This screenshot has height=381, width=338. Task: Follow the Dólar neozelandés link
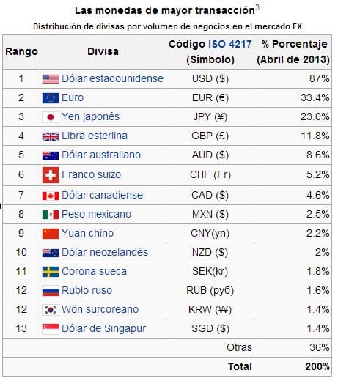tap(105, 252)
